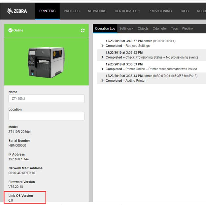
Task: Open the Settings dropdown tab
Action: coord(126,28)
